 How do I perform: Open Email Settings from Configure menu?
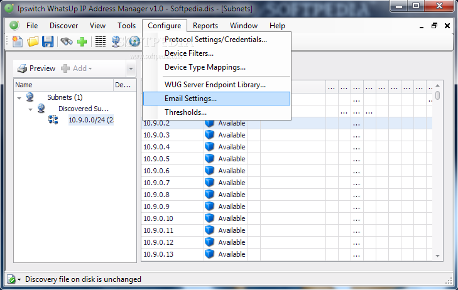[217, 99]
